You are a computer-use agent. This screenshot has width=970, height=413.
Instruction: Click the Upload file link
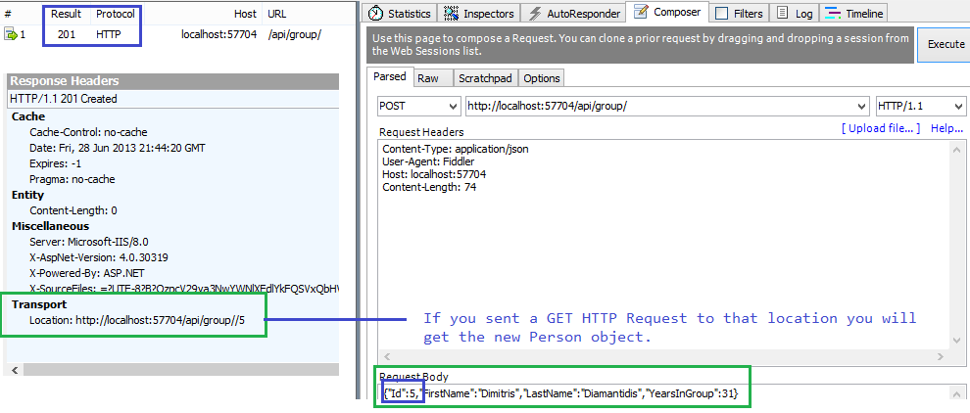pyautogui.click(x=881, y=128)
